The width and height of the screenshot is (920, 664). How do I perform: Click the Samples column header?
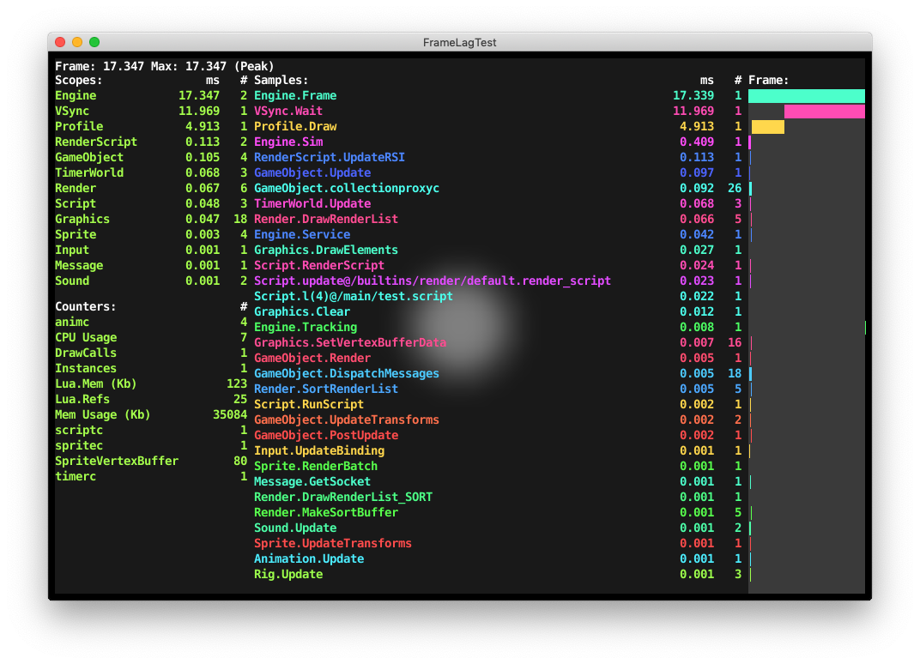coord(281,81)
